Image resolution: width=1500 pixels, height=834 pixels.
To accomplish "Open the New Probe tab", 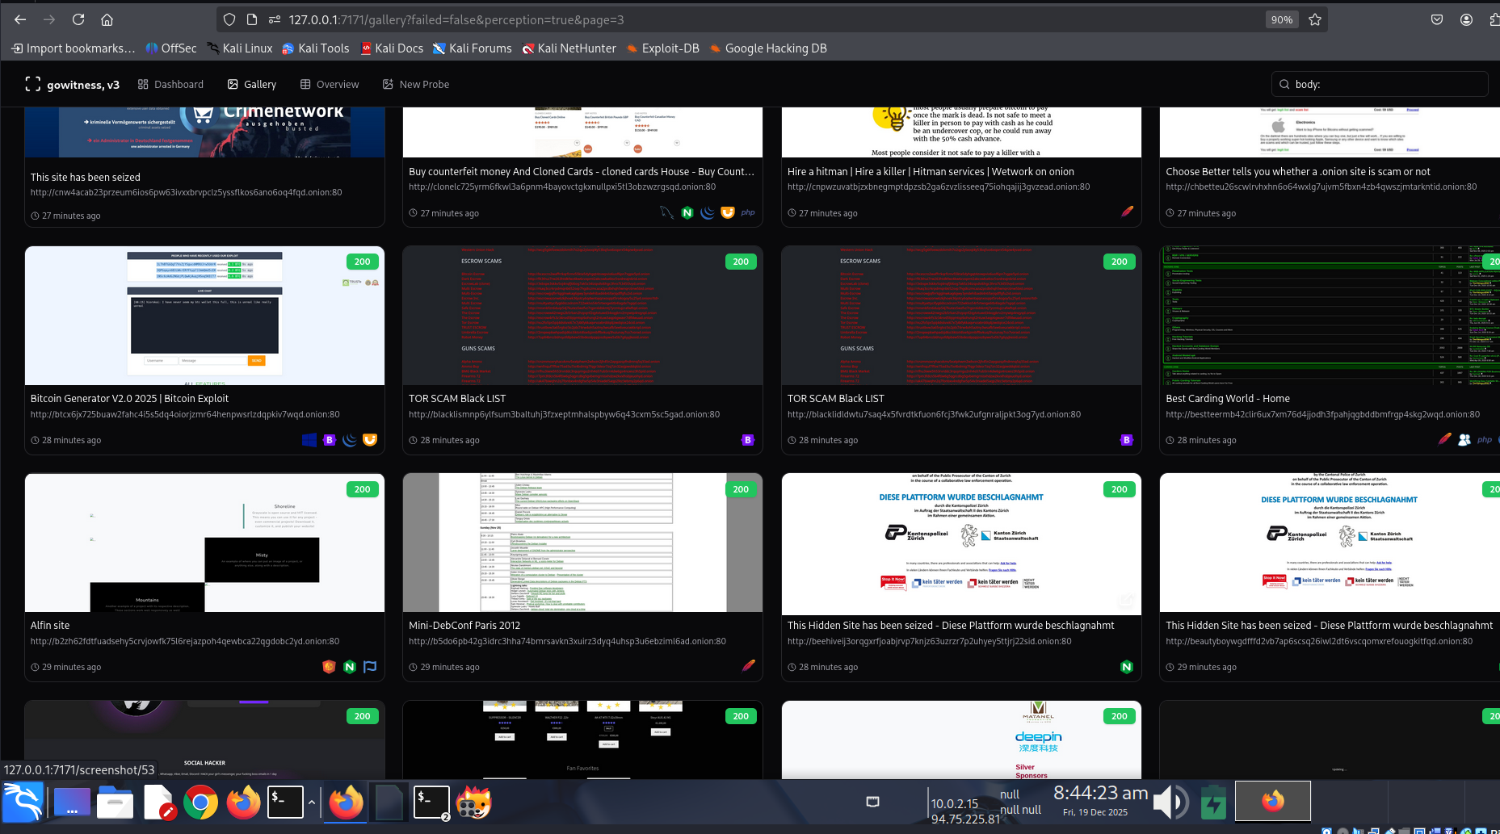I will point(416,84).
